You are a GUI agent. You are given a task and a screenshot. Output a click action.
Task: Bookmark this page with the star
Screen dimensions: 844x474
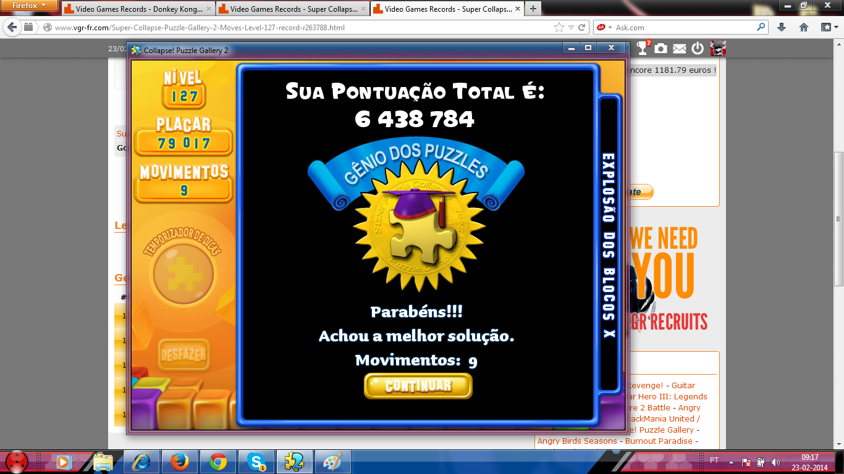click(x=559, y=27)
